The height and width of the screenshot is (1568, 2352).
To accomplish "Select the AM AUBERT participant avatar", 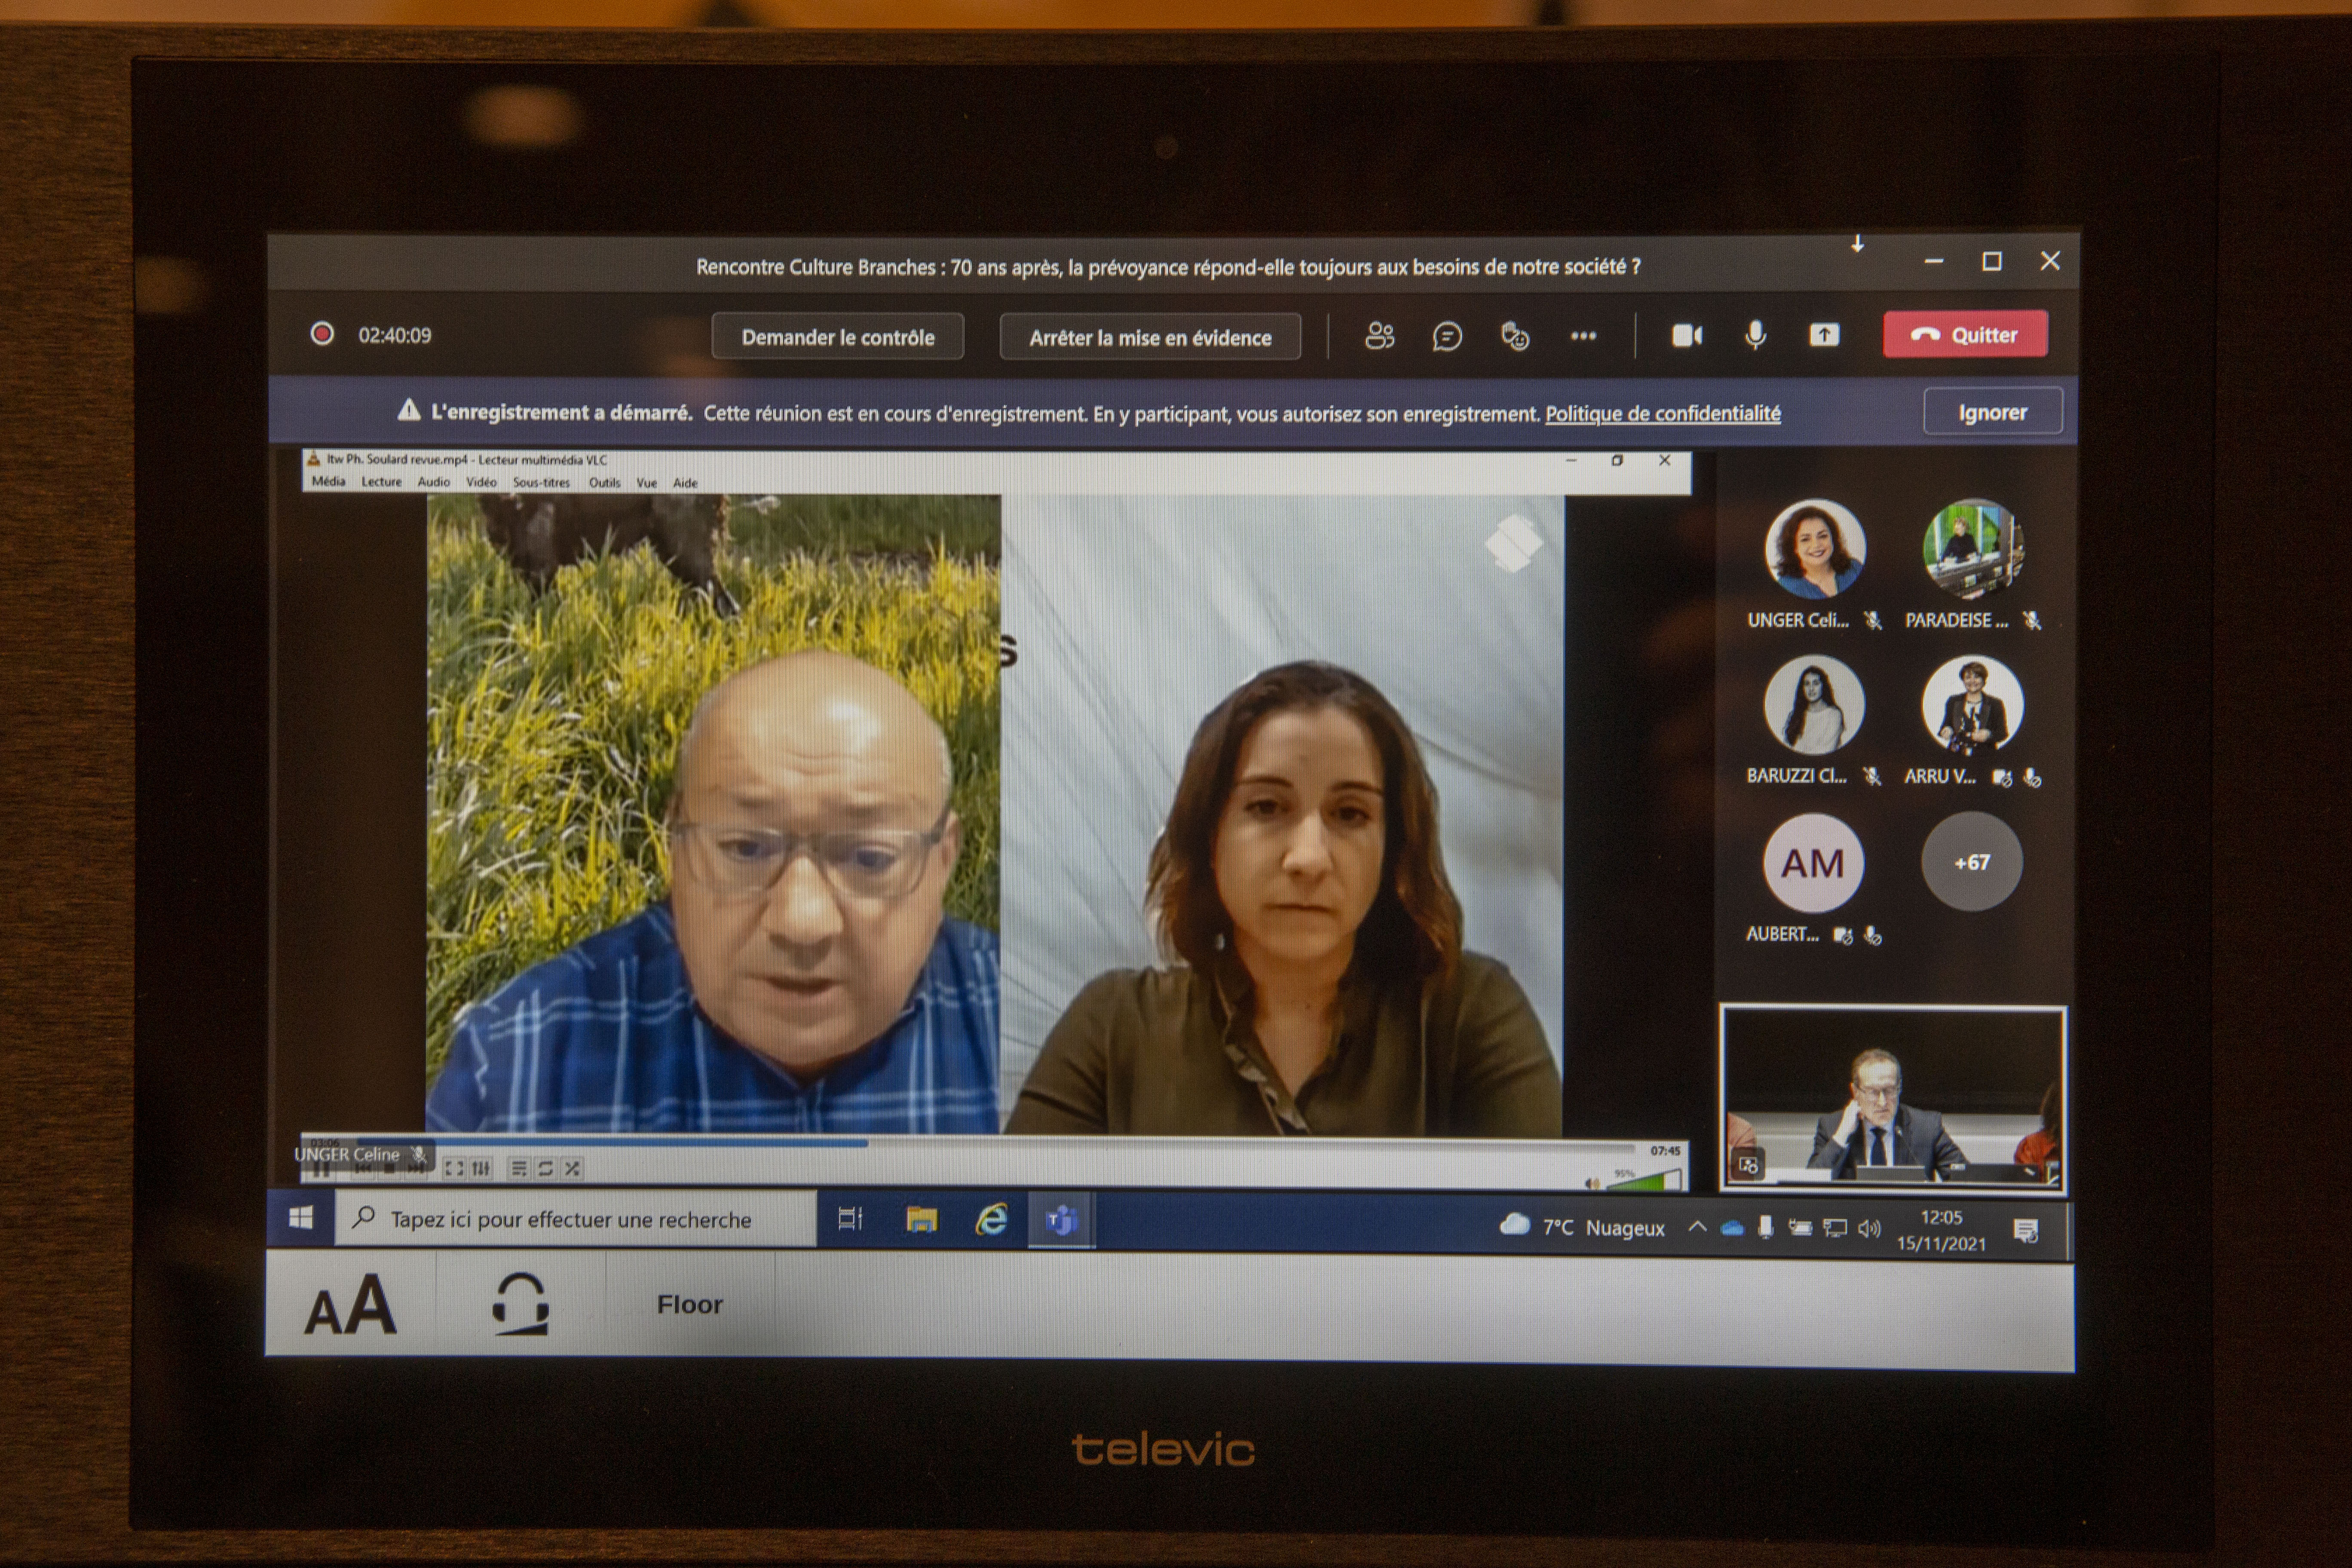I will (x=1813, y=863).
